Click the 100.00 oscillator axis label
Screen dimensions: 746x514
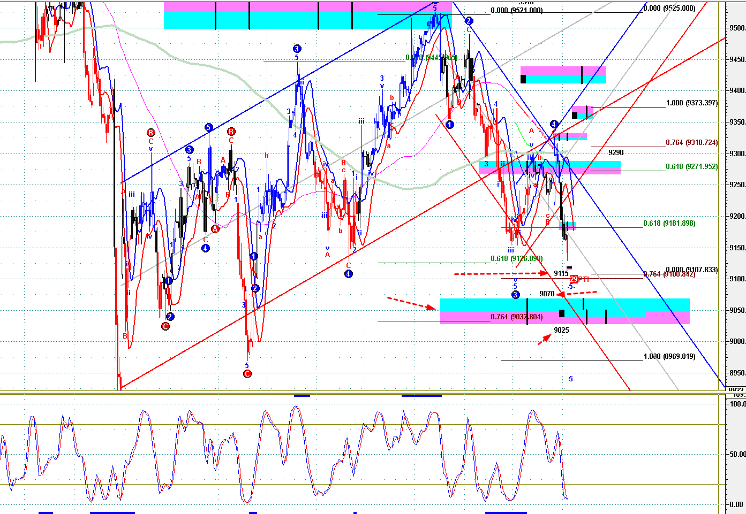[737, 404]
